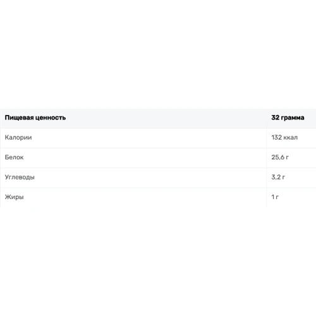This screenshot has height=316, width=316.
Task: Click the middle of the Жиры row
Action: (x=158, y=197)
